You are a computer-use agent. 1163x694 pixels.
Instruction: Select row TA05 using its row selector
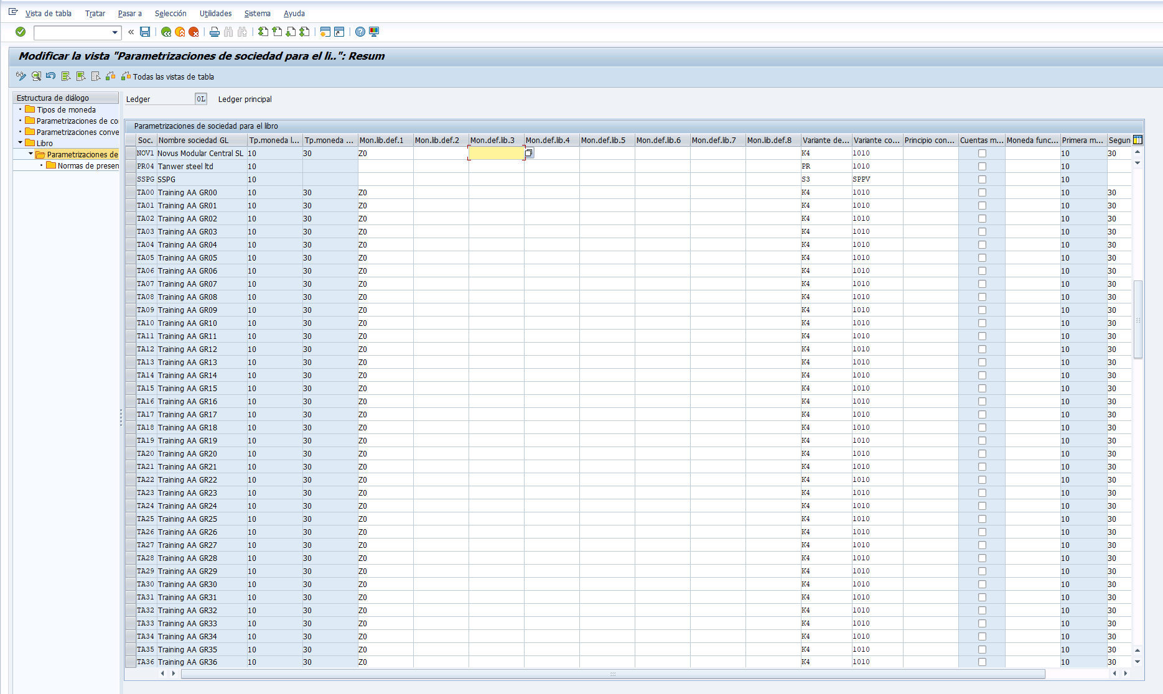(130, 257)
